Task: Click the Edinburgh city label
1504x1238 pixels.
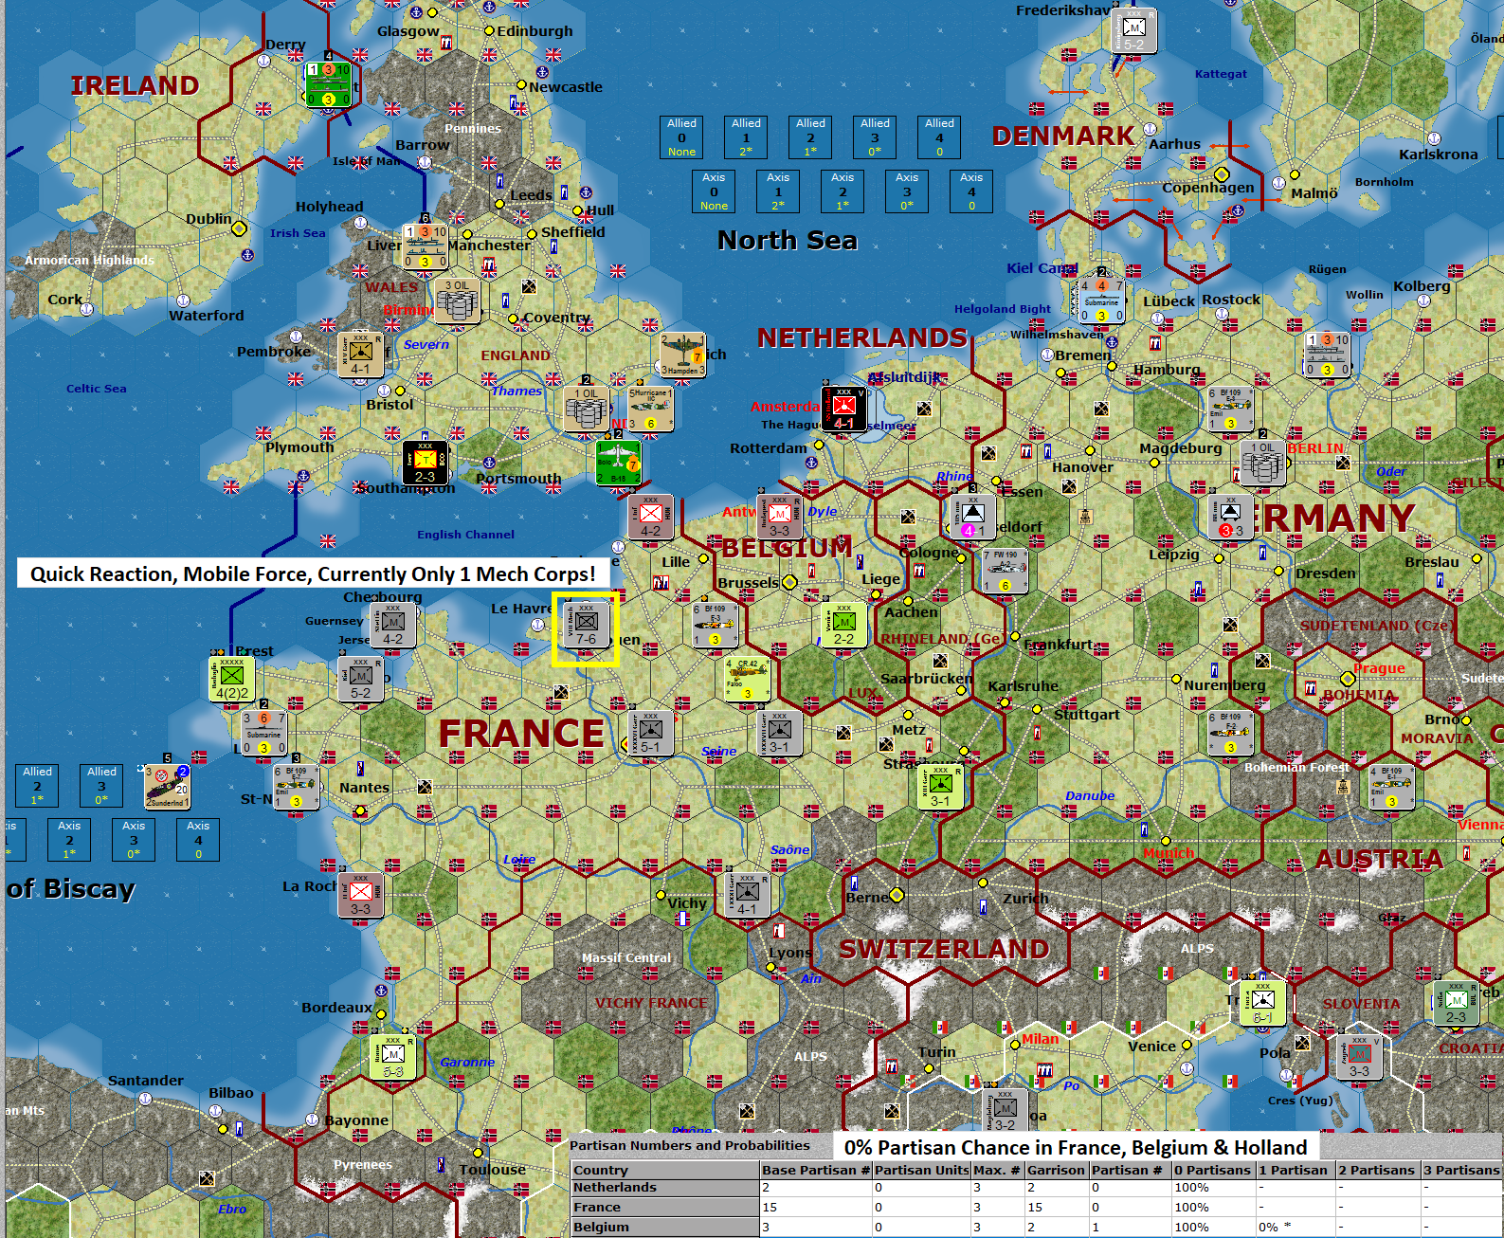Action: point(535,30)
